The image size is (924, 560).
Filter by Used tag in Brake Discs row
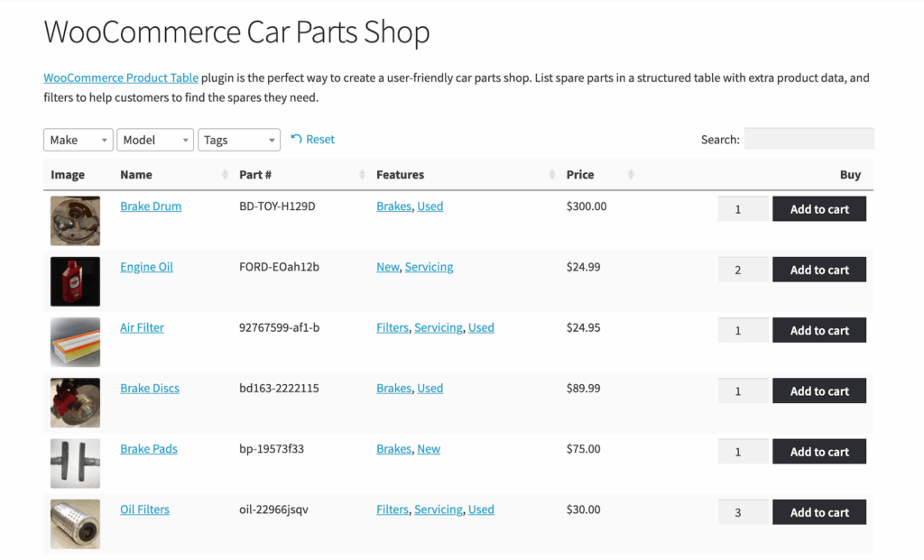pyautogui.click(x=430, y=388)
